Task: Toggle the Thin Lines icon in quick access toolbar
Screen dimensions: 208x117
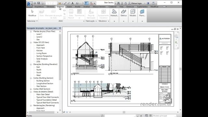Action: click(x=86, y=3)
